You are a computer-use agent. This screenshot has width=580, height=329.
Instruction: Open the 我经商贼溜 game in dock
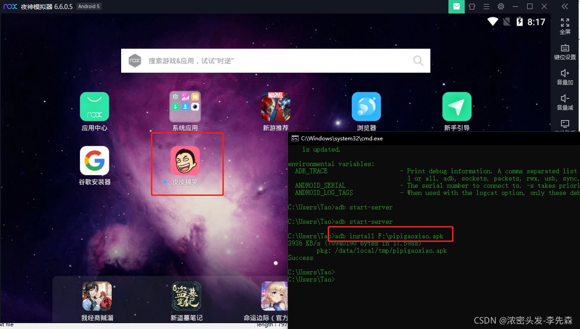[x=97, y=296]
